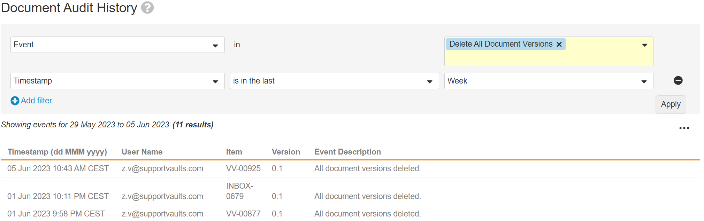This screenshot has width=704, height=221.
Task: Open the Timestamp field dropdown
Action: tap(215, 81)
